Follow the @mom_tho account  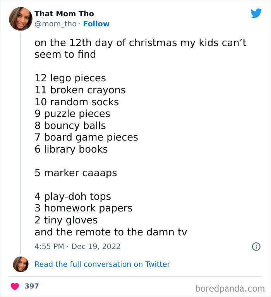[x=96, y=24]
